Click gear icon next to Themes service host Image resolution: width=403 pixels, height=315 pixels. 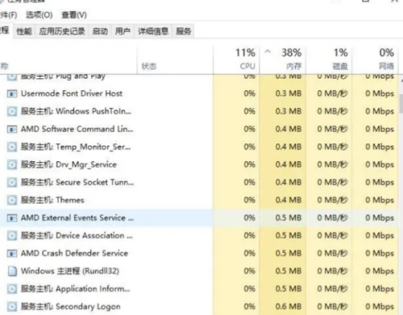[x=12, y=200]
